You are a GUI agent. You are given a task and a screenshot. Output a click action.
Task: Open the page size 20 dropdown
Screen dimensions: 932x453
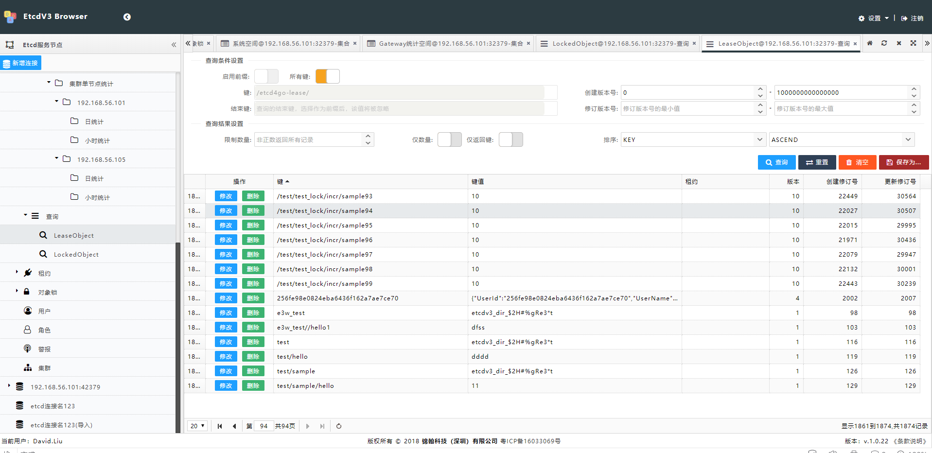click(197, 426)
